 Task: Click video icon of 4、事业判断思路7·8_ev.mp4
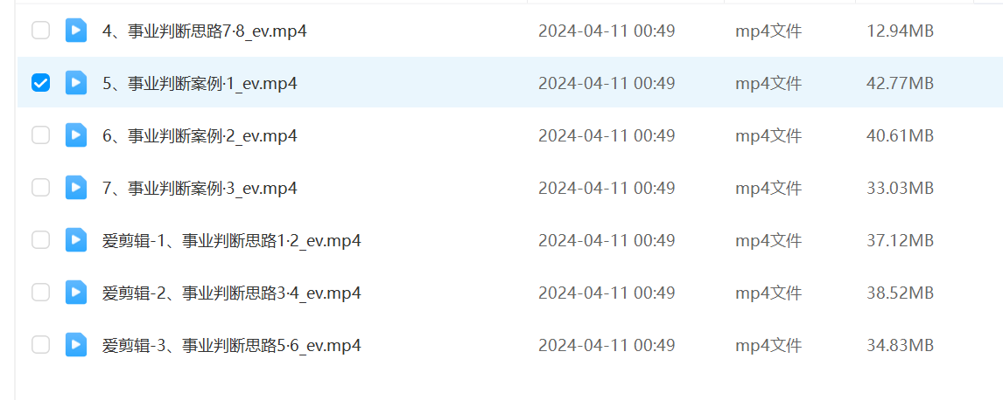tap(76, 30)
